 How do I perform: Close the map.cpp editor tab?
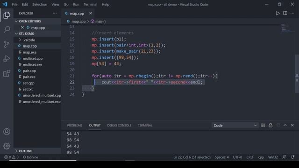91,13
